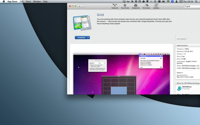The image size is (200, 125).
Task: Open Categories in the toolbar
Action: (x=136, y=6)
